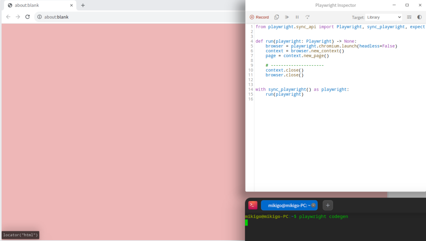Go back using browser back arrow
The width and height of the screenshot is (426, 241).
[x=8, y=17]
